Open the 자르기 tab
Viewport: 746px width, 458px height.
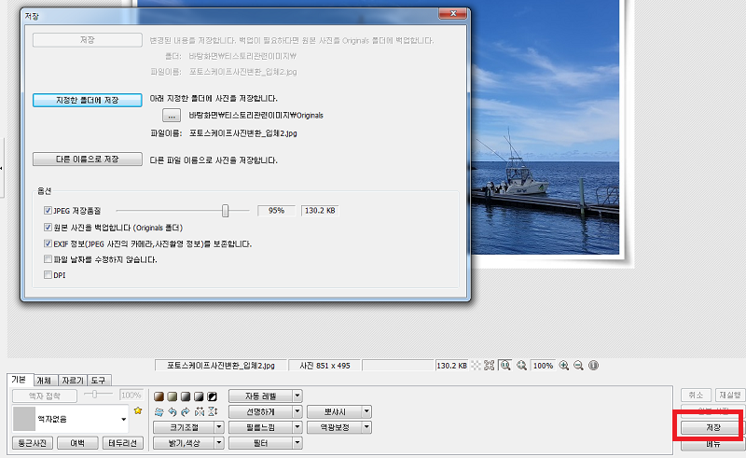(x=73, y=381)
